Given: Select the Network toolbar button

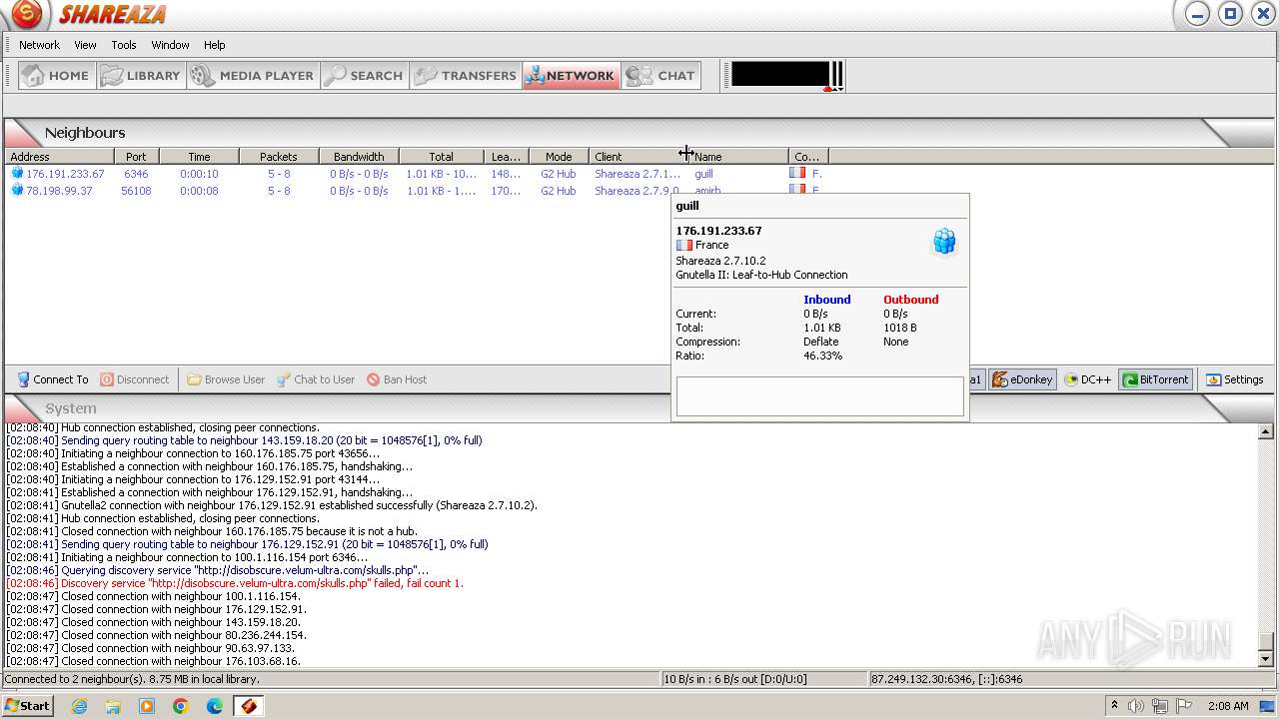Looking at the screenshot, I should click(x=572, y=75).
